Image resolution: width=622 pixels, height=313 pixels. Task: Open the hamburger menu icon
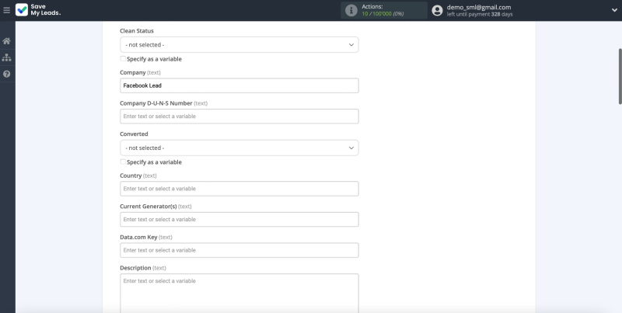click(x=7, y=10)
